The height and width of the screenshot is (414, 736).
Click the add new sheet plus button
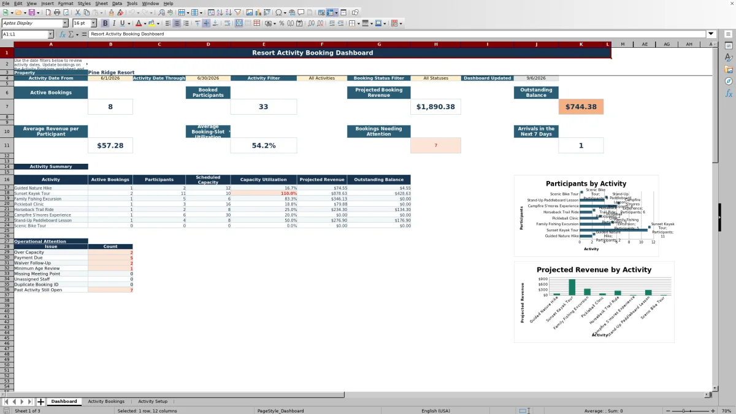40,402
